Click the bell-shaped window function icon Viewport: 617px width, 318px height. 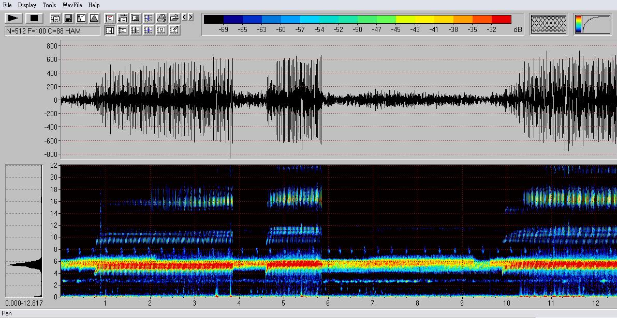tap(94, 19)
